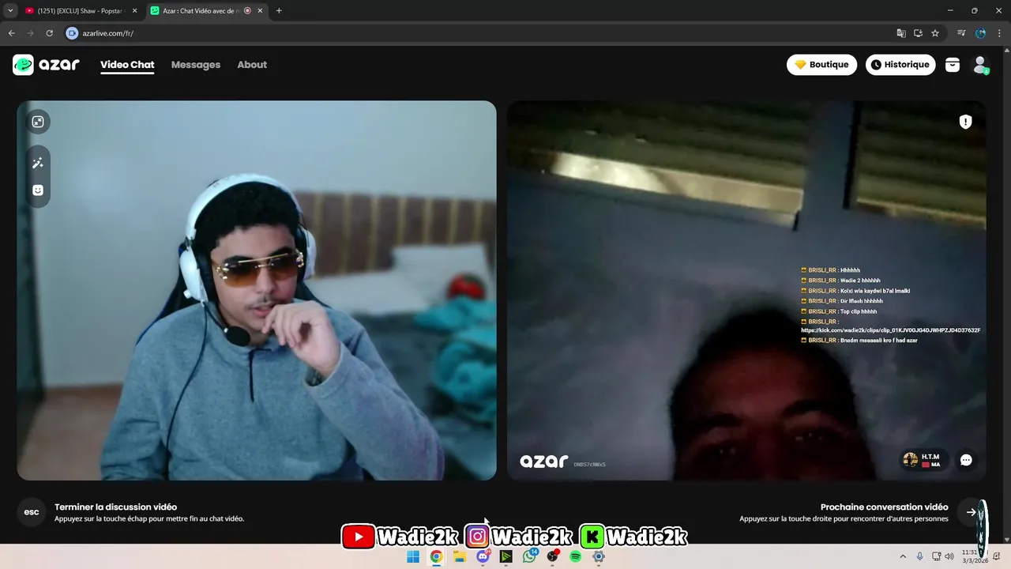Click the local webcam video feed
Image resolution: width=1011 pixels, height=569 pixels.
point(257,290)
